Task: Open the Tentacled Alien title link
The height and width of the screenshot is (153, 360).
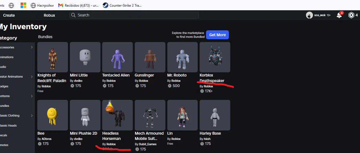Action: click(116, 75)
